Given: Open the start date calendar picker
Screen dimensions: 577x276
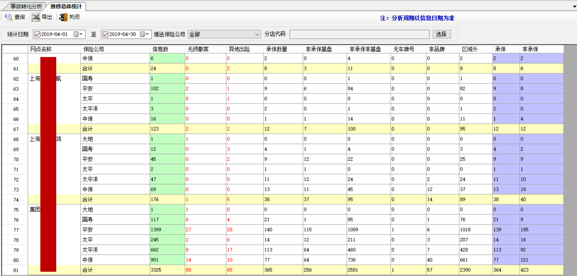Looking at the screenshot, I should pyautogui.click(x=76, y=34).
